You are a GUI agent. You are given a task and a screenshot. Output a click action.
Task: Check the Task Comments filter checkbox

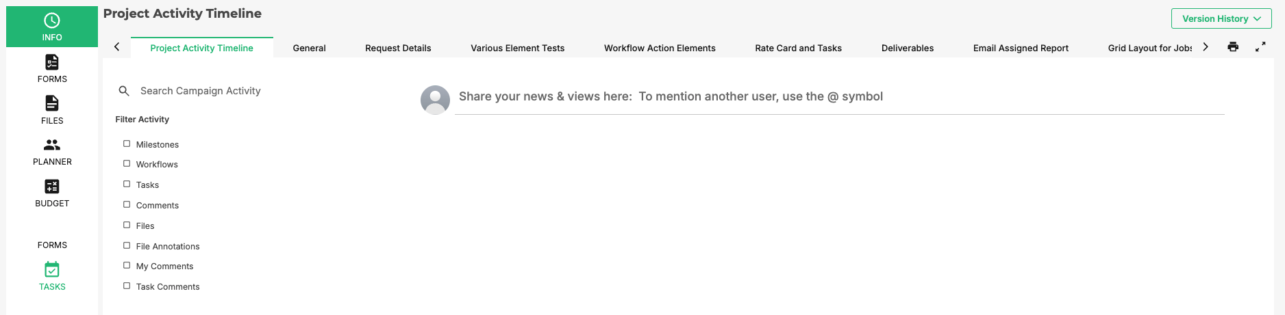(127, 286)
